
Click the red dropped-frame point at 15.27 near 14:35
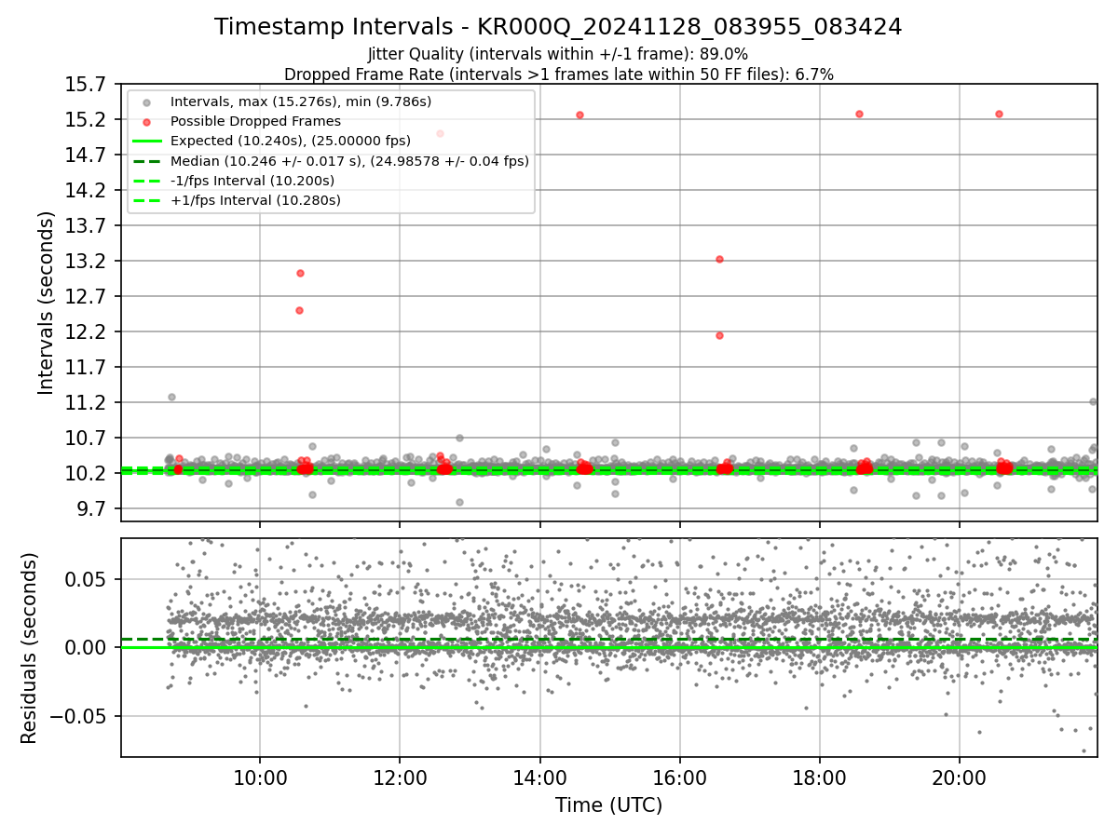tap(579, 115)
